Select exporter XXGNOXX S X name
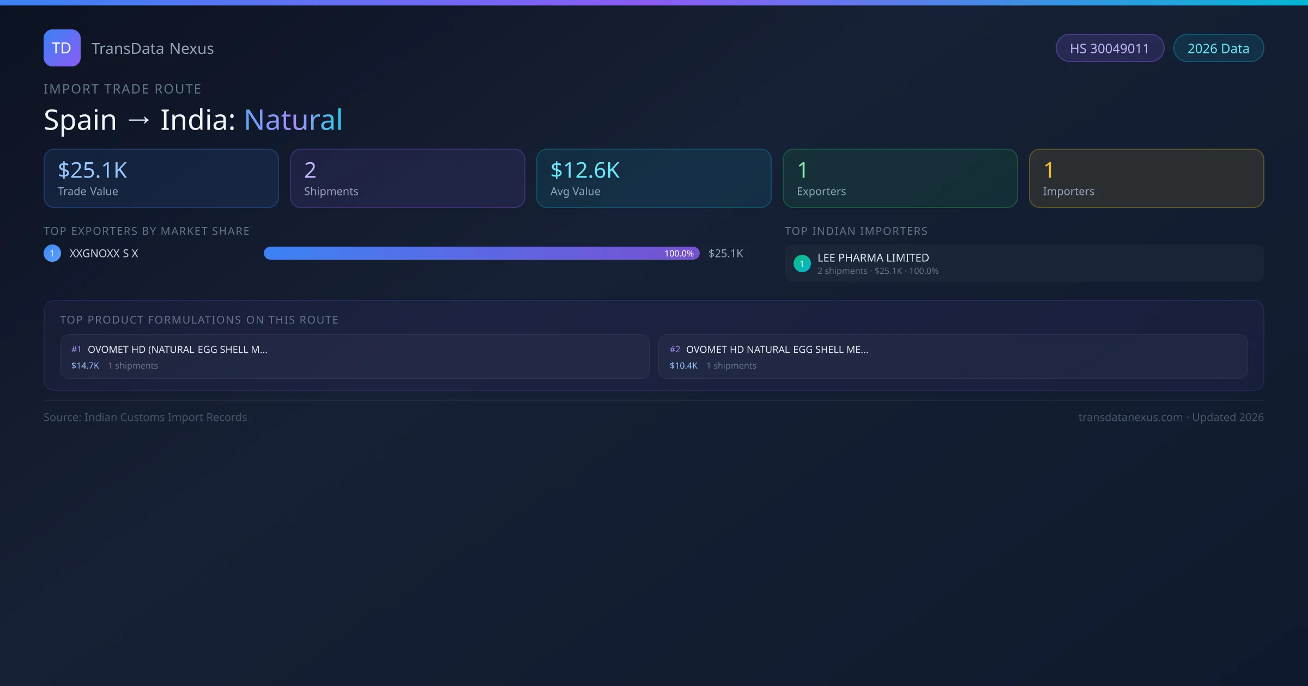1308x686 pixels. pyautogui.click(x=104, y=253)
